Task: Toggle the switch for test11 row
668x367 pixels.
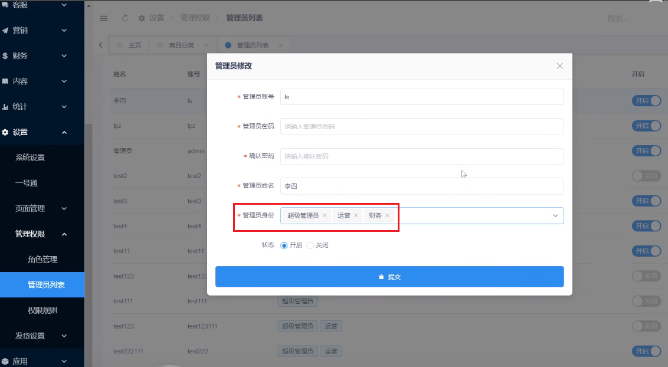Action: point(646,251)
